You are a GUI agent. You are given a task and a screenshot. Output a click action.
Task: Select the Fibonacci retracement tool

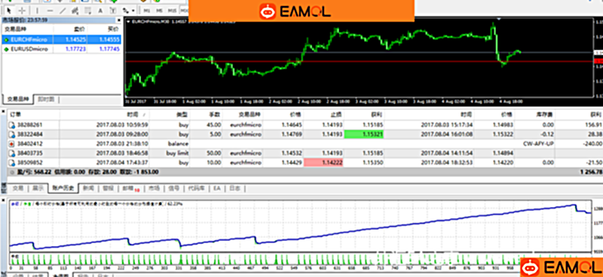tap(88, 11)
